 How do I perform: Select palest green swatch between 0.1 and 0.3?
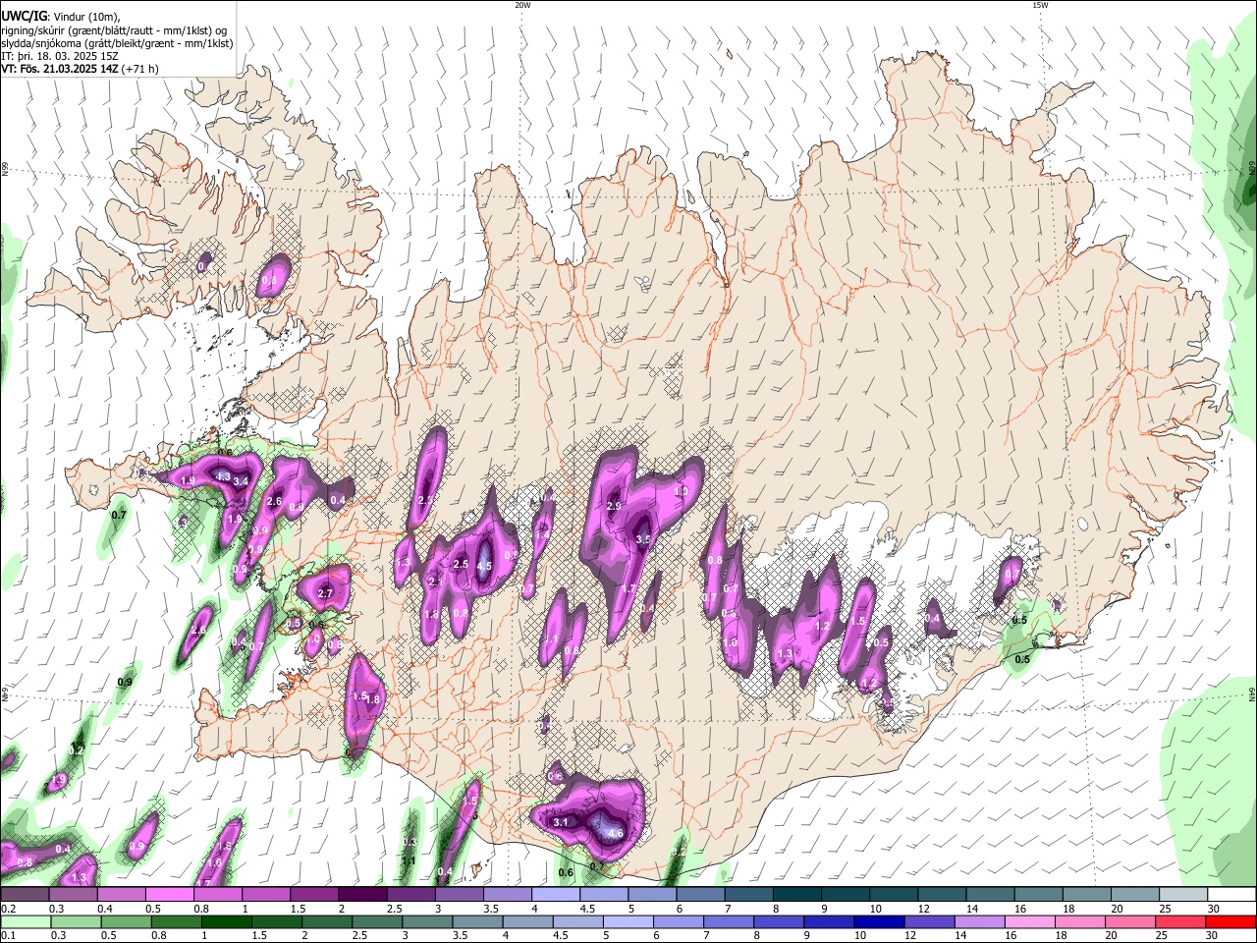click(25, 921)
